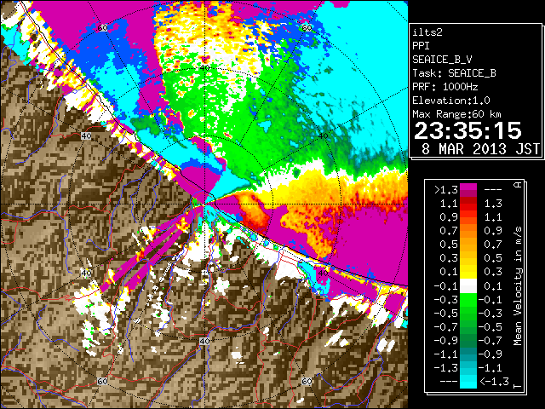This screenshot has width=545, height=409.
Task: Click the 23:35:15 timestamp
Action: click(468, 130)
